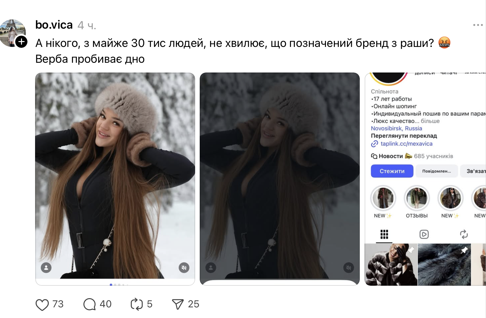The height and width of the screenshot is (318, 486).
Task: Expand the bio with більше
Action: (x=430, y=121)
